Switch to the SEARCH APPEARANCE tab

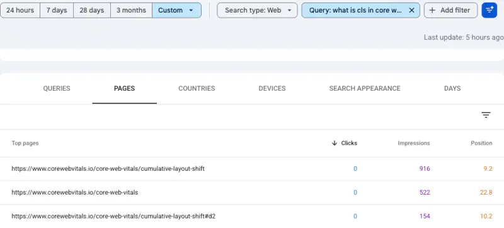click(x=365, y=88)
